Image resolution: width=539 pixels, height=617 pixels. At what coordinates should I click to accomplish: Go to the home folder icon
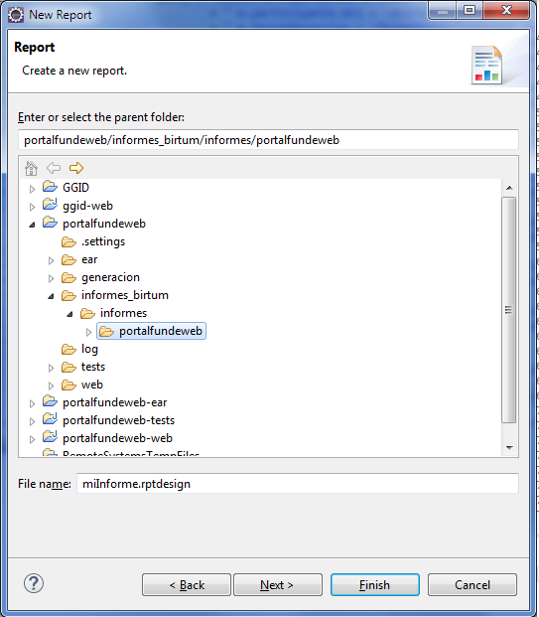click(31, 169)
